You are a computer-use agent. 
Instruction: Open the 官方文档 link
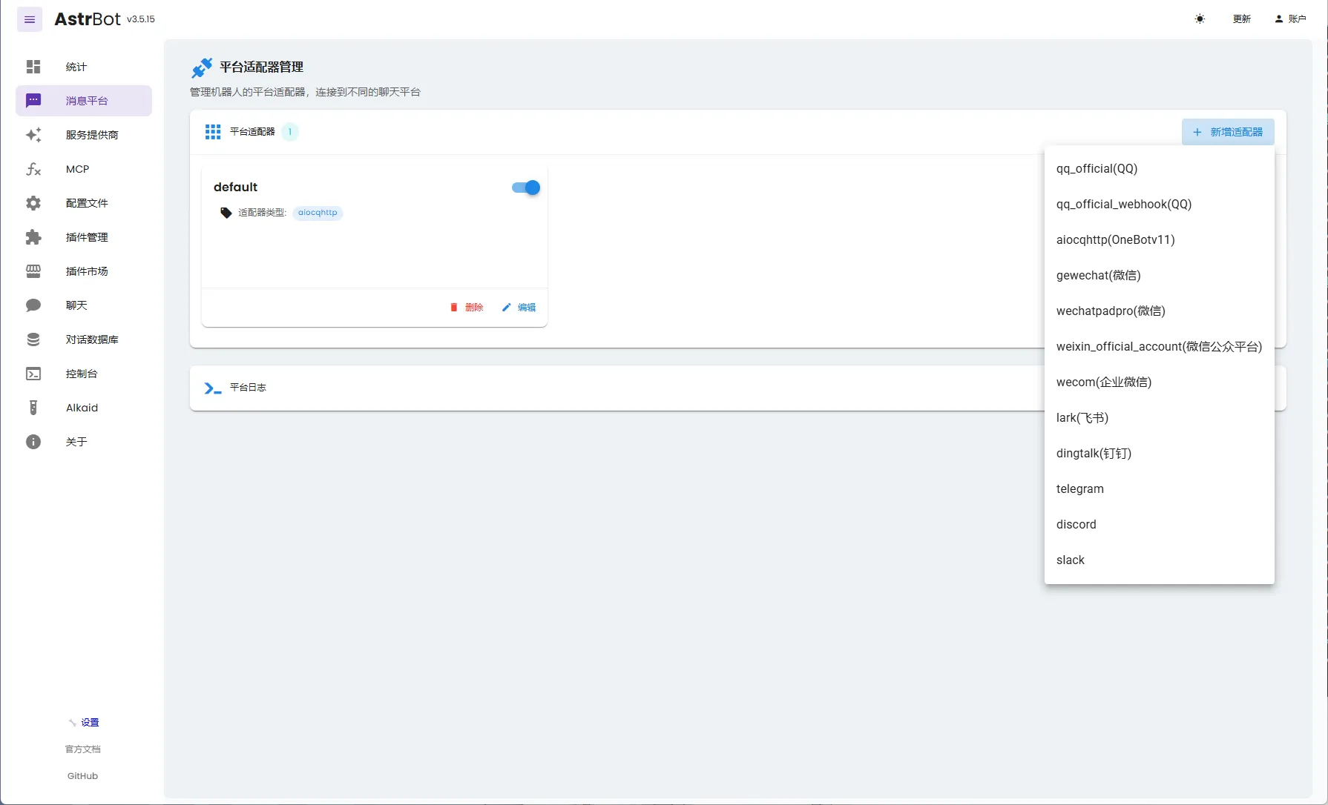pyautogui.click(x=83, y=749)
